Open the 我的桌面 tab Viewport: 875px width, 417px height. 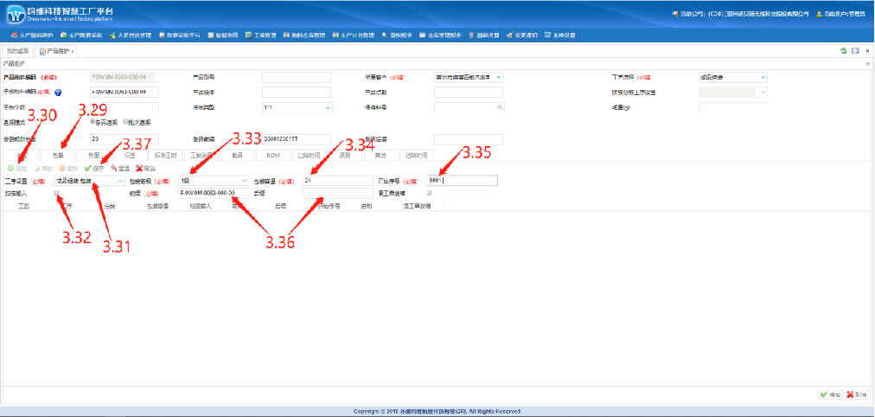tap(17, 51)
